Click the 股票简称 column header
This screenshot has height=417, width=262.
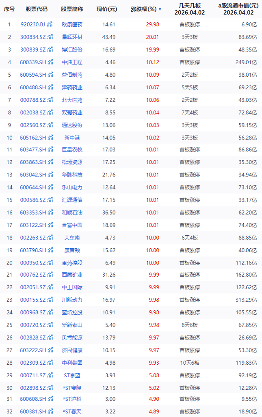(72, 9)
